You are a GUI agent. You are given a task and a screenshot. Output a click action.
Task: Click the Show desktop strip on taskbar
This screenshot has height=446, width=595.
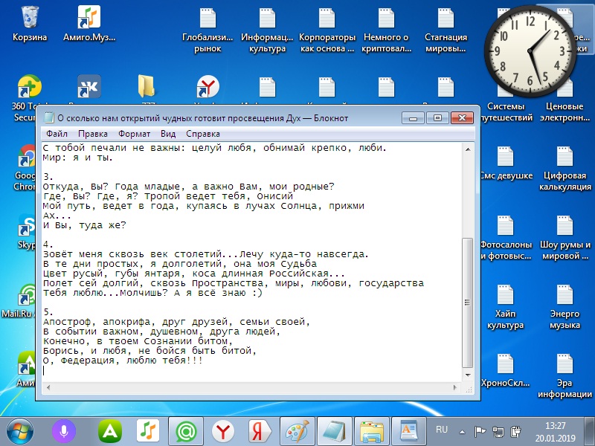(590, 432)
